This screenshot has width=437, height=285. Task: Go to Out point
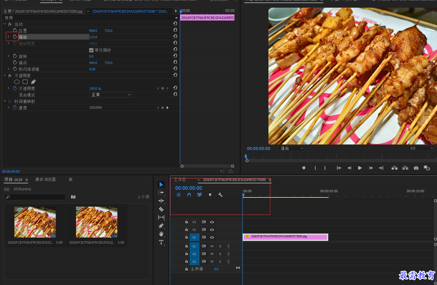[381, 168]
